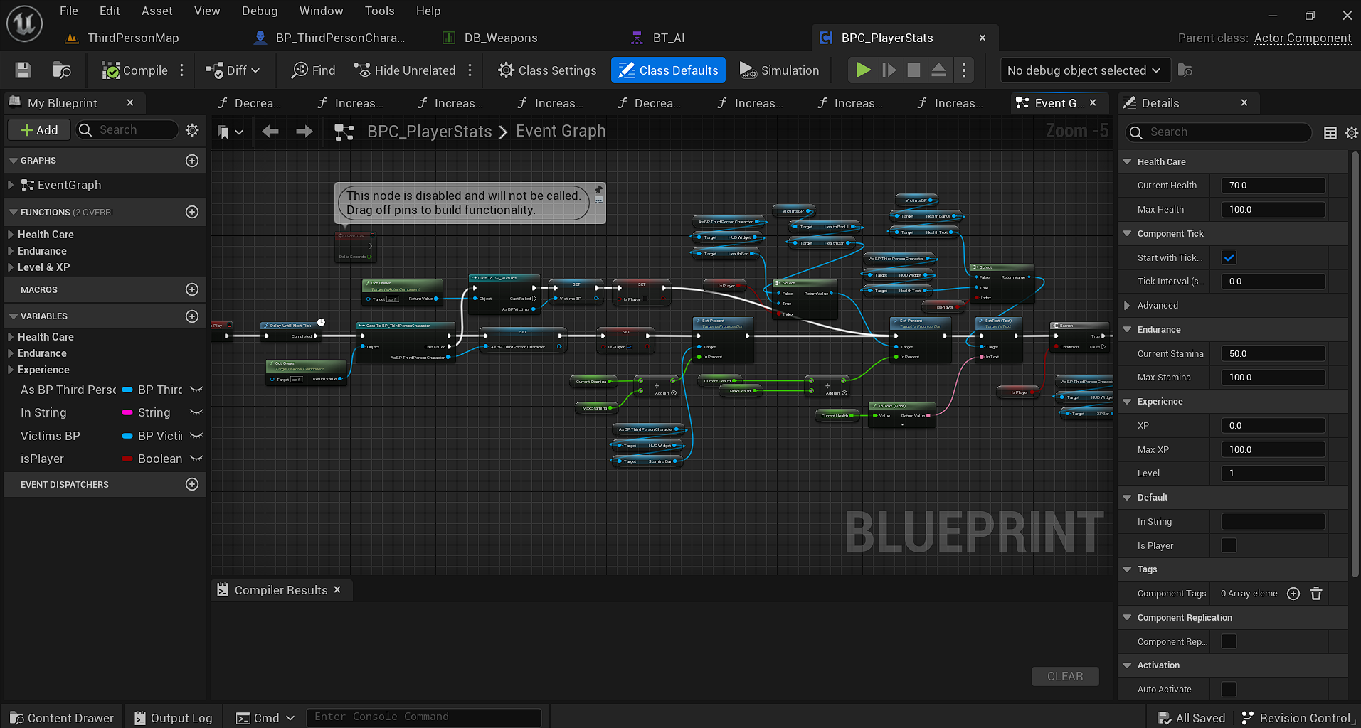Open the Content Drawer
The width and height of the screenshot is (1361, 728).
pyautogui.click(x=61, y=717)
